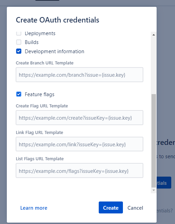Click the dialog scrollbar thumb

point(154,140)
